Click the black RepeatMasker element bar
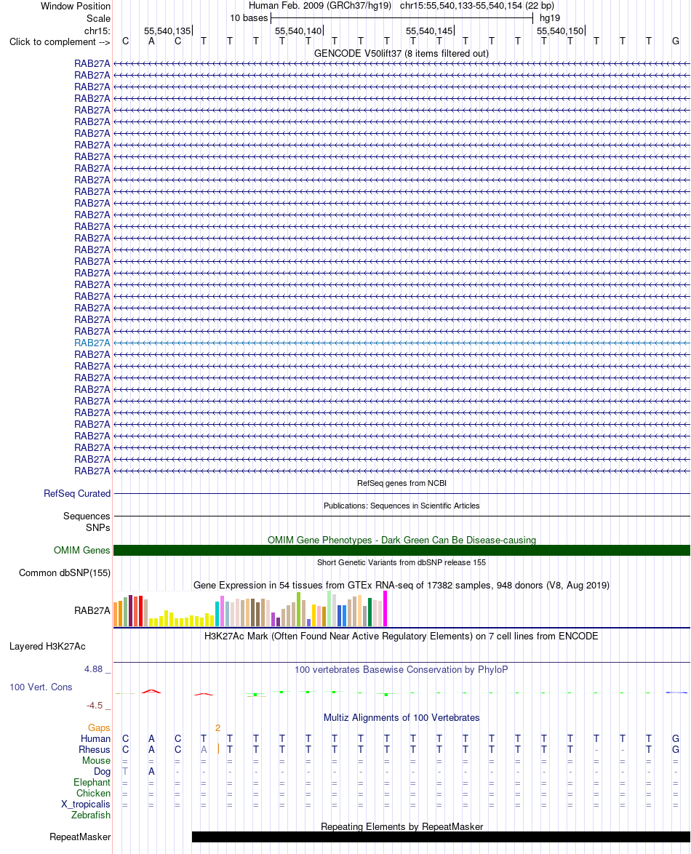This screenshot has width=691, height=854. click(441, 837)
